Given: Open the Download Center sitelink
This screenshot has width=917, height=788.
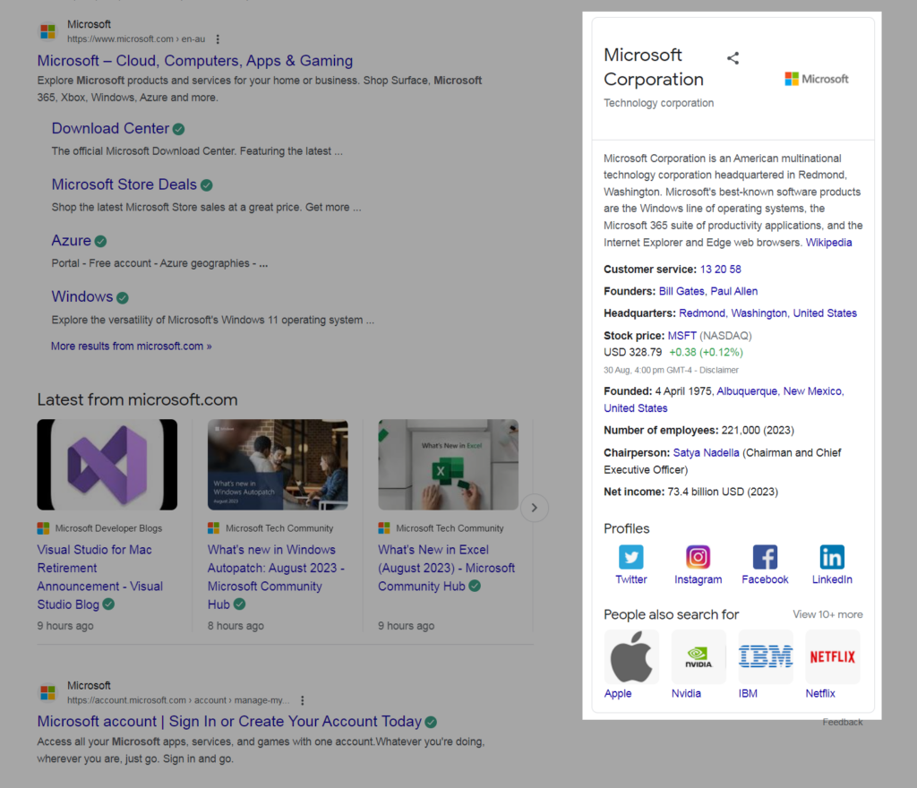Looking at the screenshot, I should 110,129.
